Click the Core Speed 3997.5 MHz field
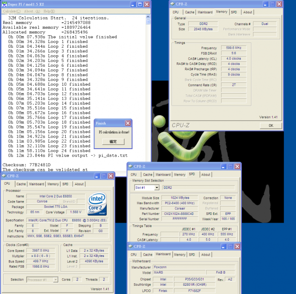The height and width of the screenshot is (294, 296). point(41,250)
